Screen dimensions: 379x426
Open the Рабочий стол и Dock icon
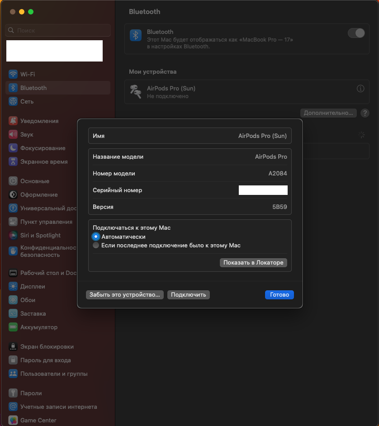tap(13, 273)
